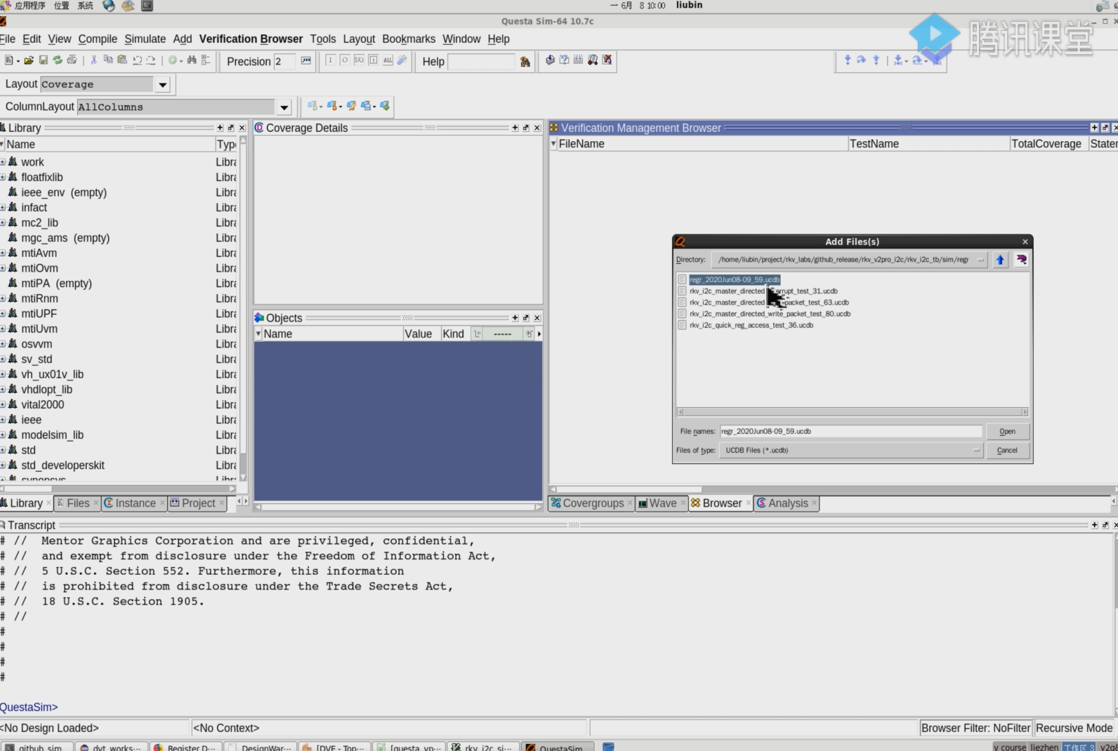
Task: Click the purple favorites icon in Add Files dialog
Action: [1021, 260]
